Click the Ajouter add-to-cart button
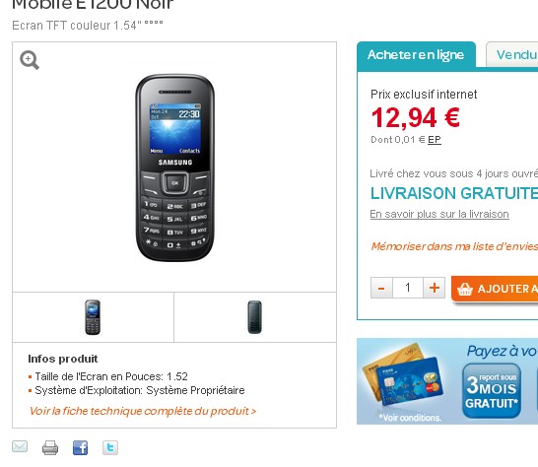Image resolution: width=538 pixels, height=467 pixels. coord(495,289)
